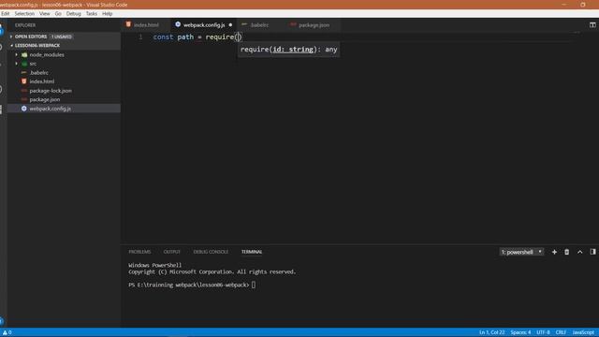Click the HTML icon beside index.html in explorer

(24, 81)
